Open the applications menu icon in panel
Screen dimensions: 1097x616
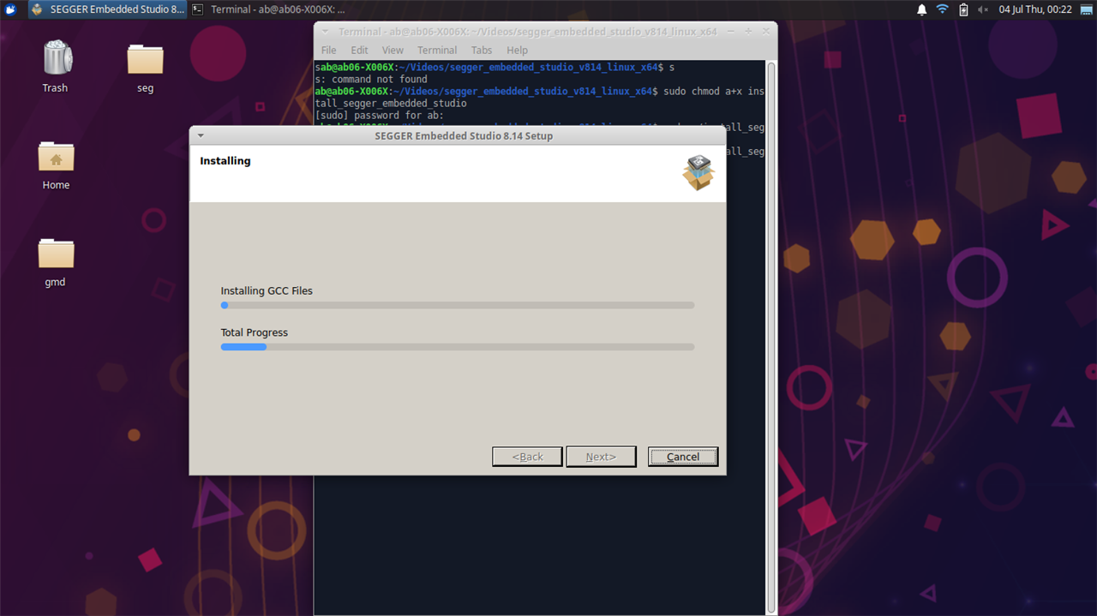click(10, 9)
